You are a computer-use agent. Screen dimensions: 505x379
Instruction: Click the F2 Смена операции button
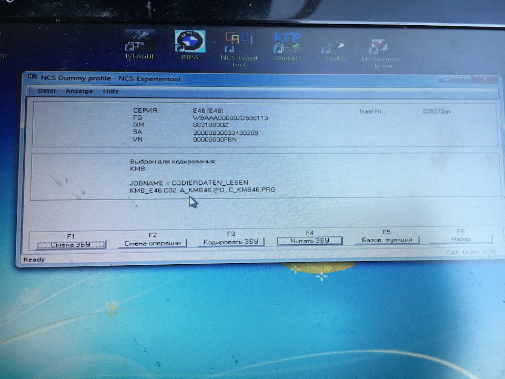[x=153, y=243]
